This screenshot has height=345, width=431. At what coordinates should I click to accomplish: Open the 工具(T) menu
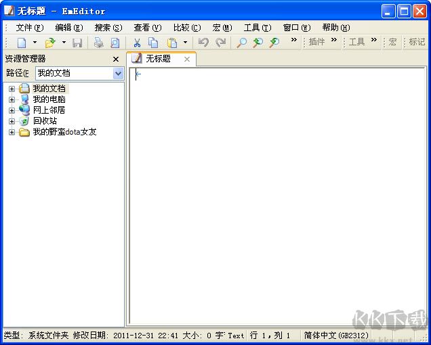tap(258, 28)
